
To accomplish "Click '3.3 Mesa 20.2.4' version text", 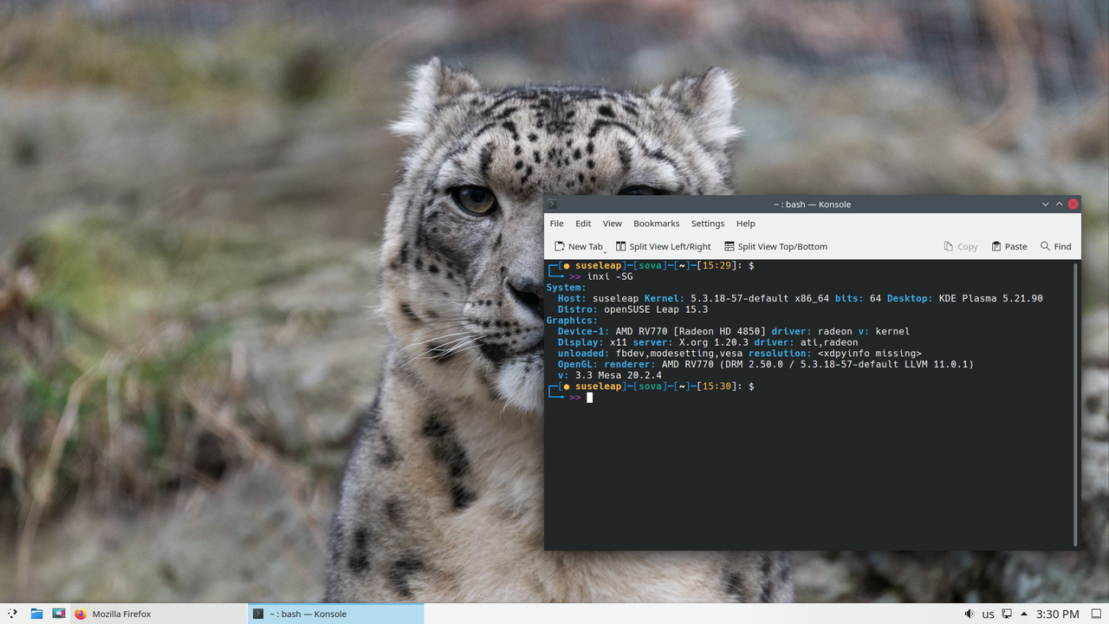I will [618, 375].
